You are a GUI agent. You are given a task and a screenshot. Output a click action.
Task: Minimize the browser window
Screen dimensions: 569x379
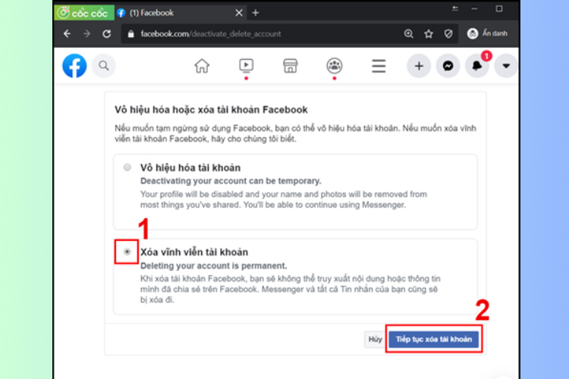(x=475, y=8)
